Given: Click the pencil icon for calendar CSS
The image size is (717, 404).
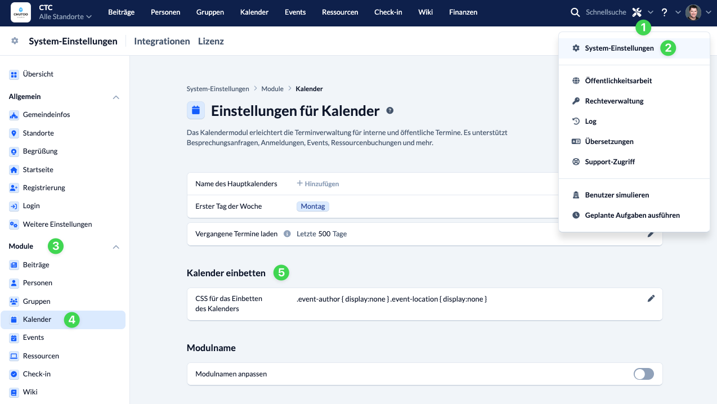Looking at the screenshot, I should [651, 299].
